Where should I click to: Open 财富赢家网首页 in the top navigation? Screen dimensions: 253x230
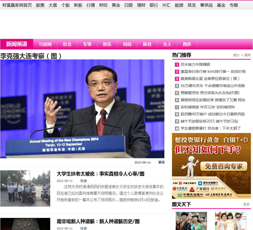pyautogui.click(x=17, y=5)
